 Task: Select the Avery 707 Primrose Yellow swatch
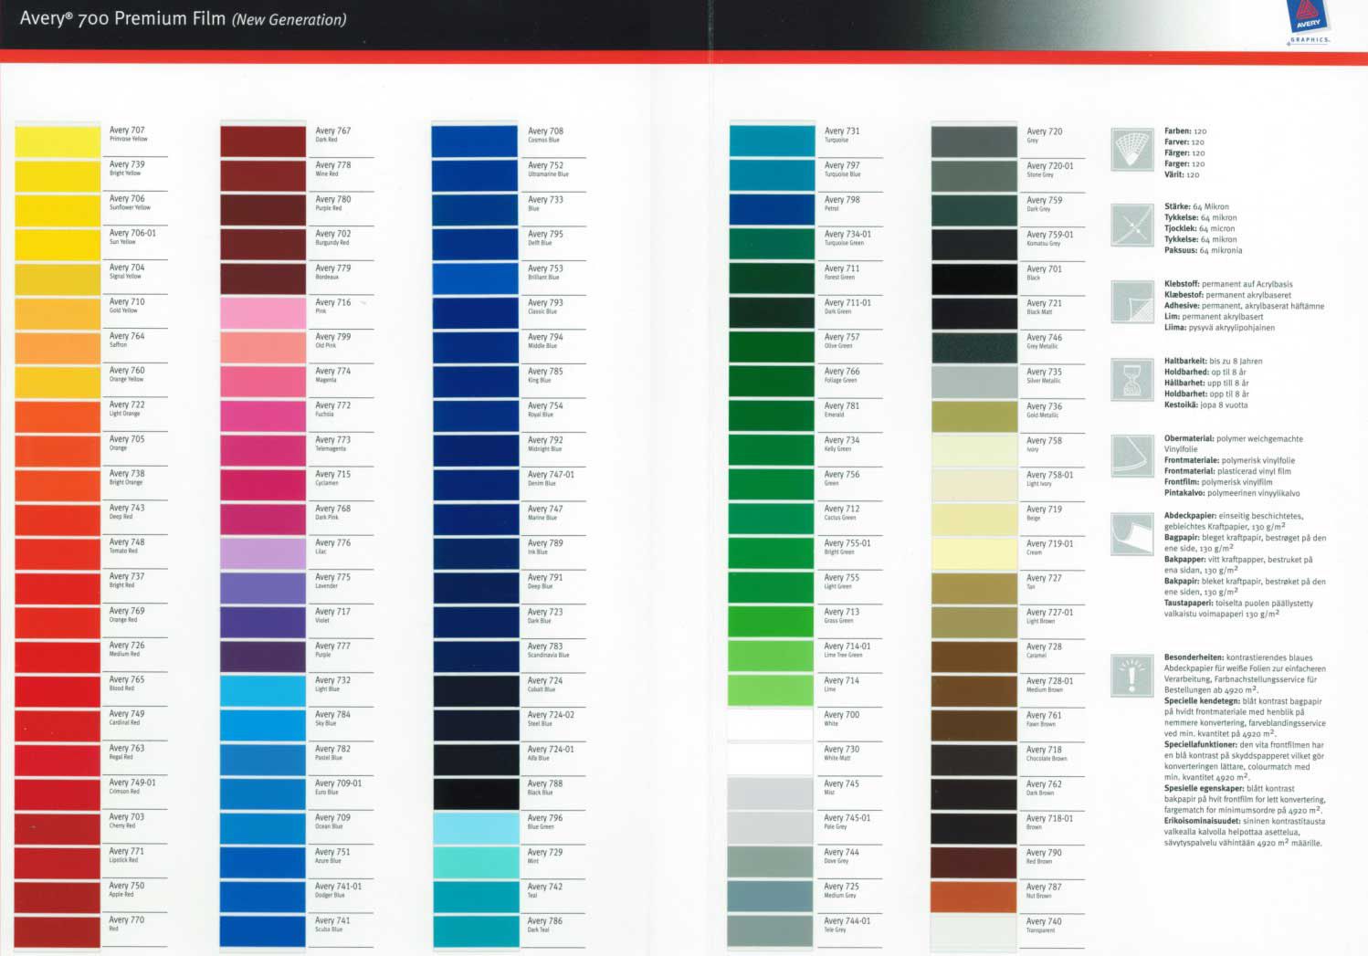58,141
